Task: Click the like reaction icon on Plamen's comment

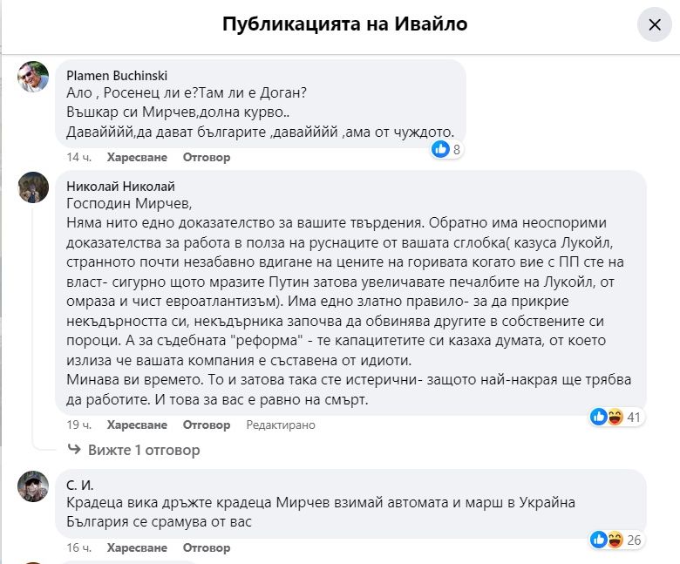Action: tap(441, 149)
